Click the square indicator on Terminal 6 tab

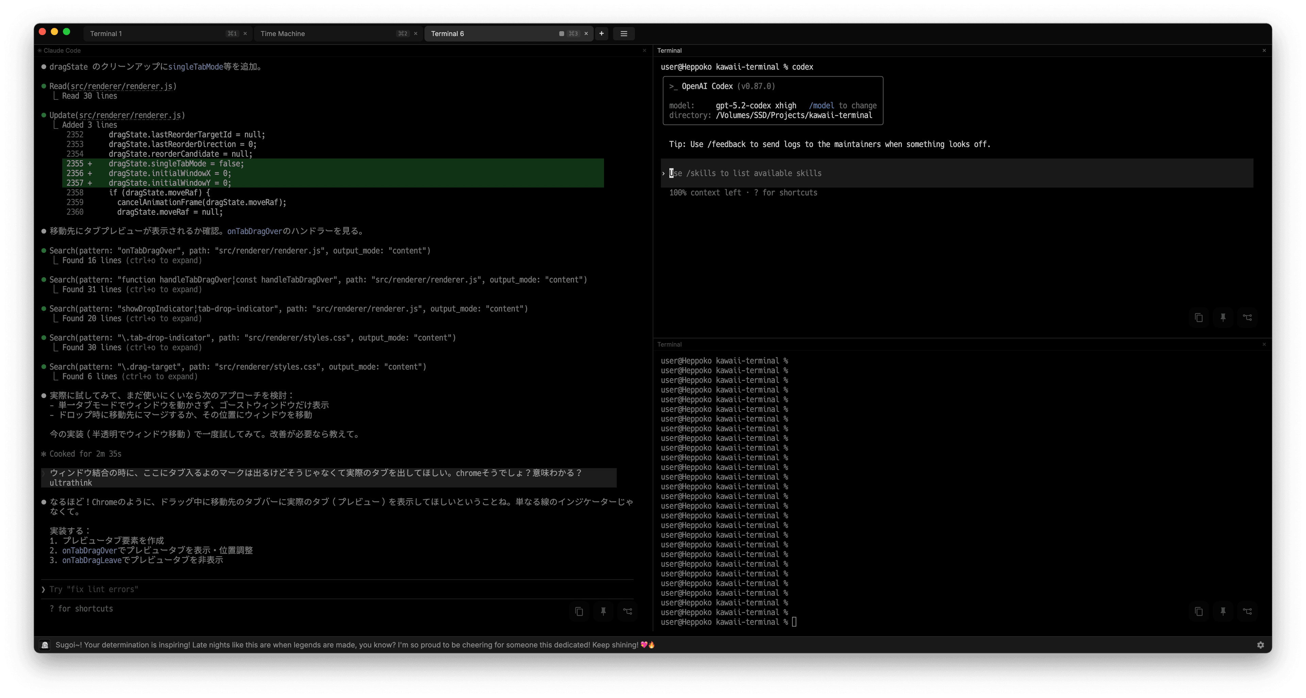click(561, 33)
